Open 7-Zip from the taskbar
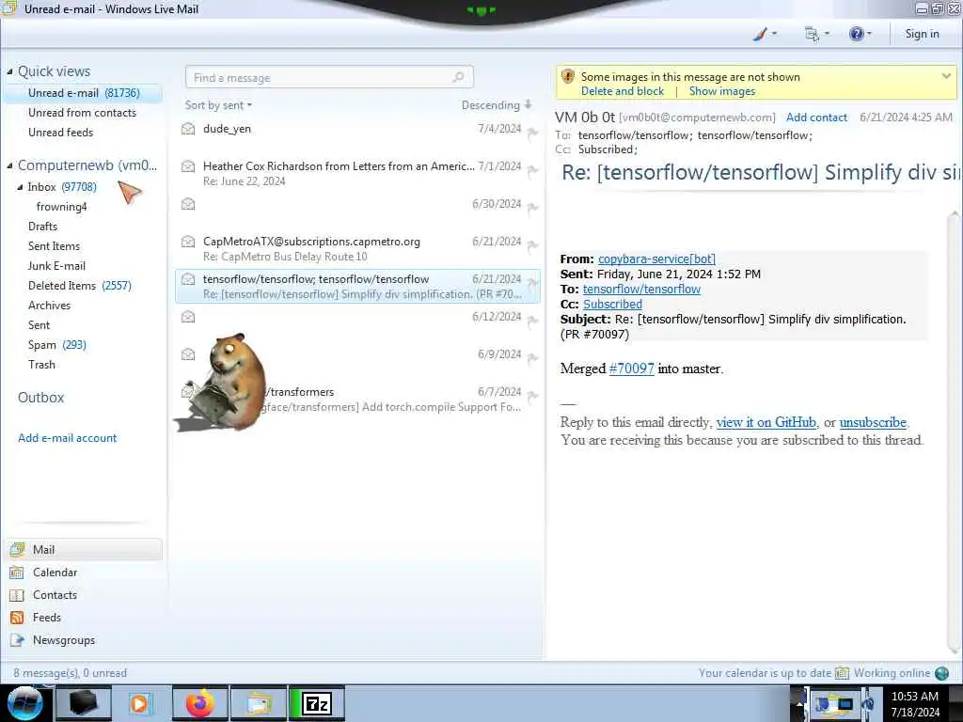 point(317,703)
